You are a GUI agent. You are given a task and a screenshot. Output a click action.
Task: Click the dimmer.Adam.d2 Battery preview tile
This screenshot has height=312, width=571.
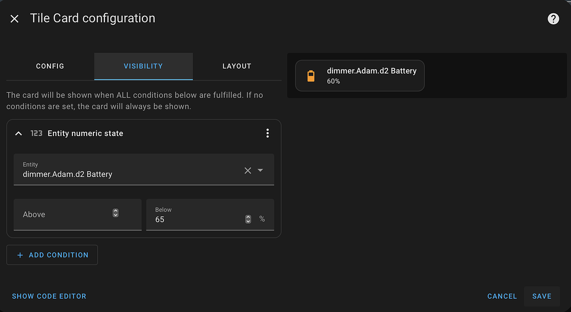click(x=360, y=76)
